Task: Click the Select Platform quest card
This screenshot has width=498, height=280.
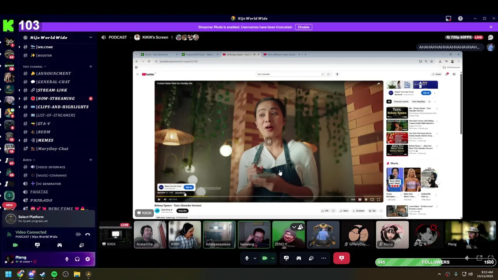Action: pyautogui.click(x=48, y=219)
